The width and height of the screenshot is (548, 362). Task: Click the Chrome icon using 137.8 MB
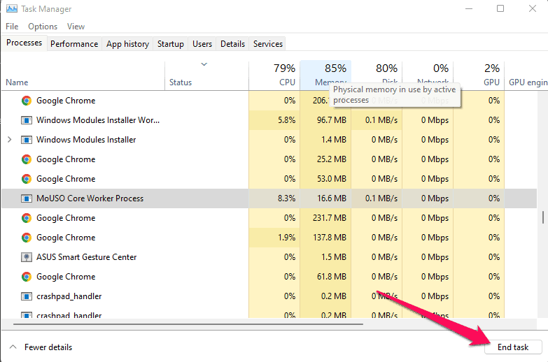[x=27, y=238]
